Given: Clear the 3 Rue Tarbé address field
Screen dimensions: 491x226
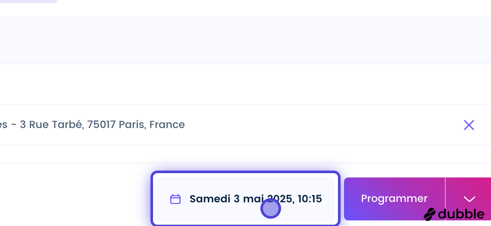Looking at the screenshot, I should [x=469, y=125].
